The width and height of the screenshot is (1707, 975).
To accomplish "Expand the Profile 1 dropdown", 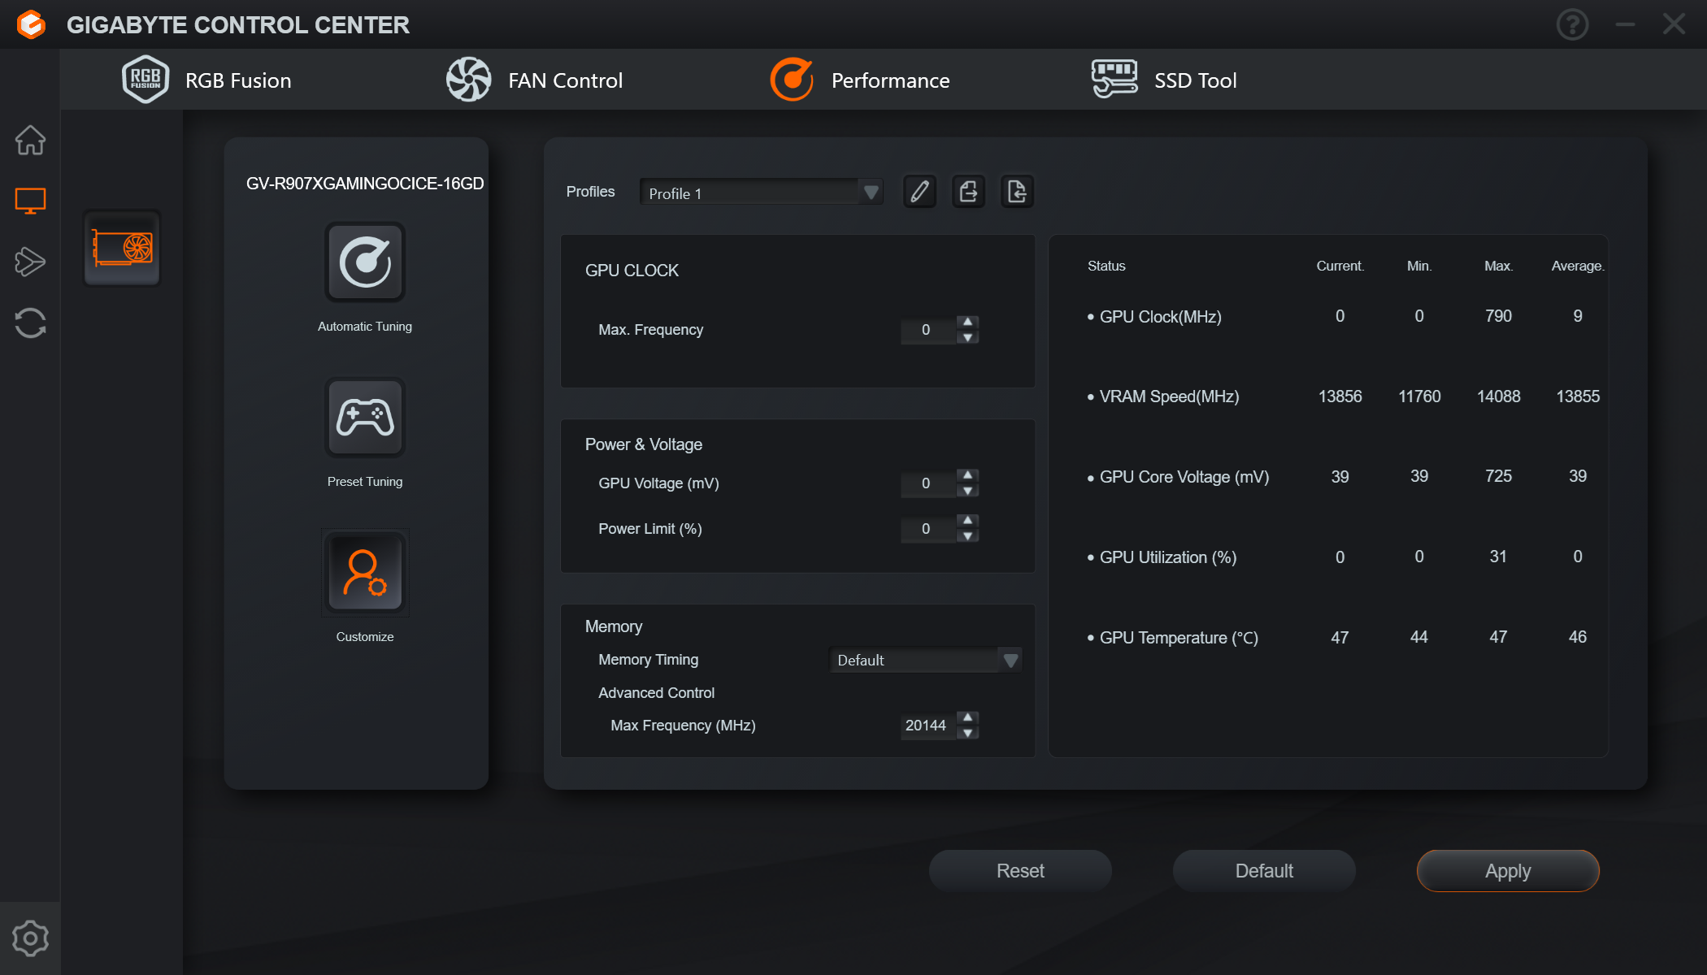I will click(x=761, y=193).
